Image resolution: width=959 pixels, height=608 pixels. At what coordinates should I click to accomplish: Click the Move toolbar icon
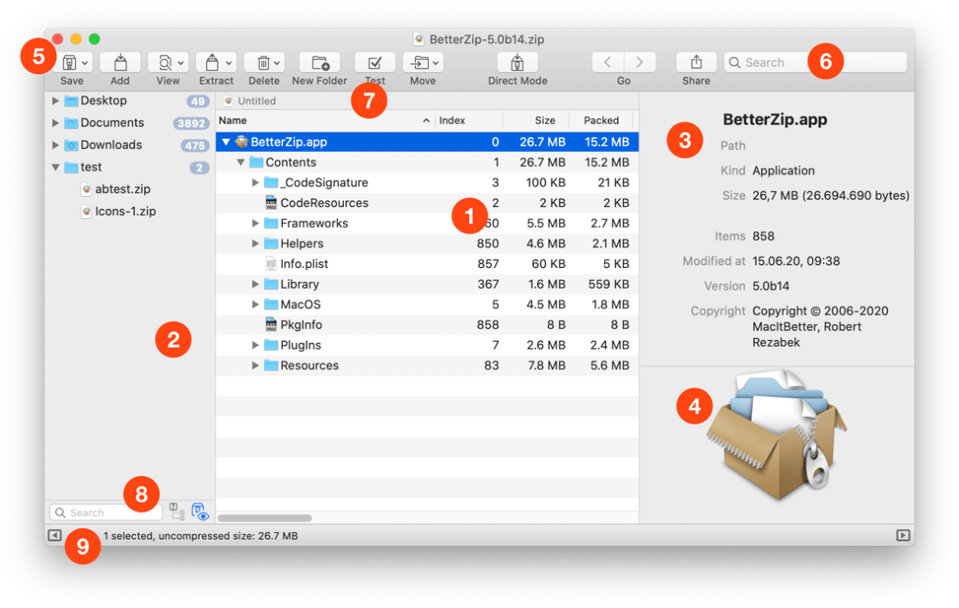click(x=419, y=60)
